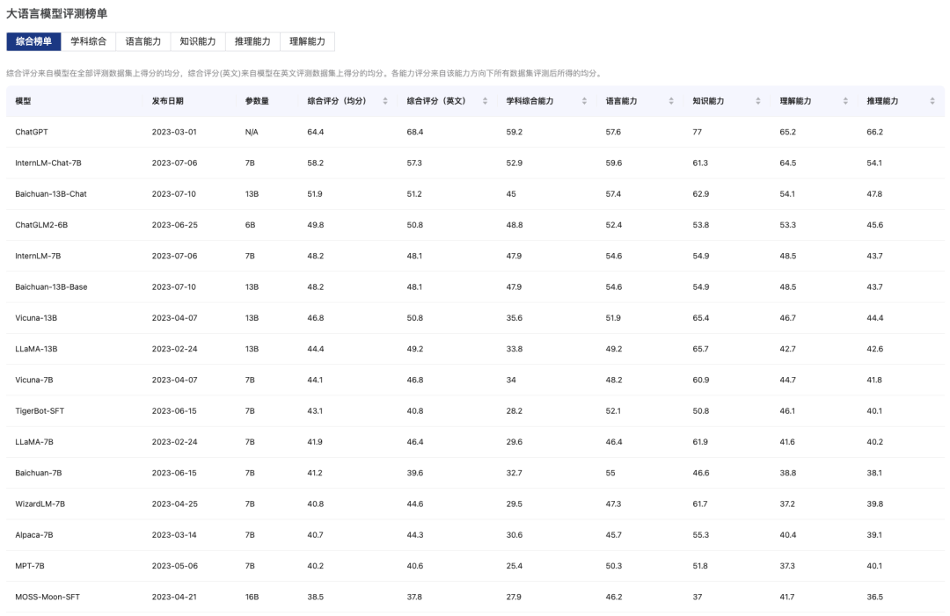Select the LLaMA-13B model name
Image resolution: width=950 pixels, height=616 pixels.
(36, 349)
